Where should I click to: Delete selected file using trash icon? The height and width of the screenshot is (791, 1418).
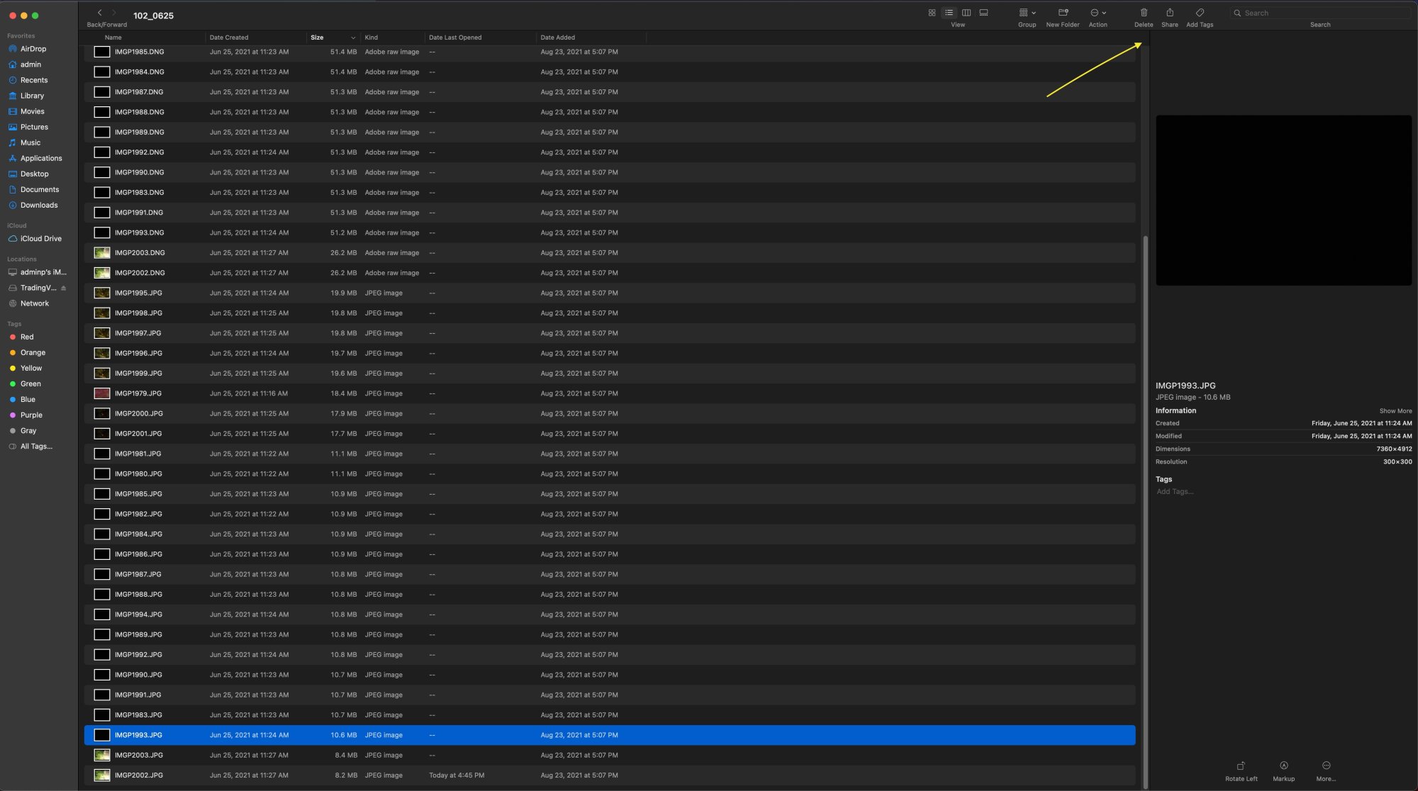(1143, 12)
